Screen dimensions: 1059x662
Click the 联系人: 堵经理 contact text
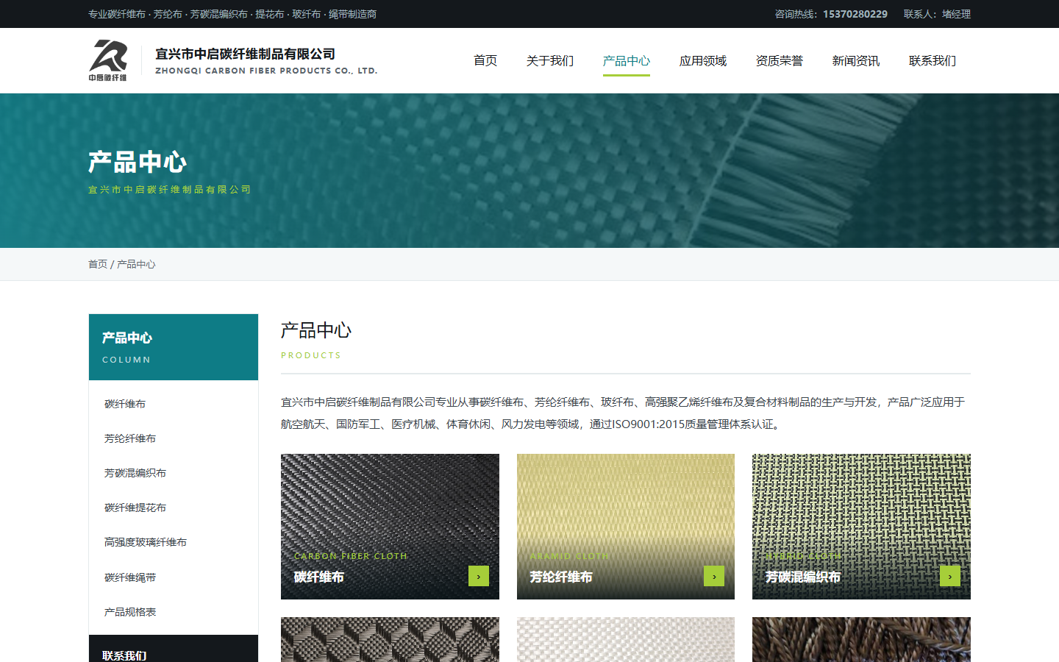tap(937, 14)
